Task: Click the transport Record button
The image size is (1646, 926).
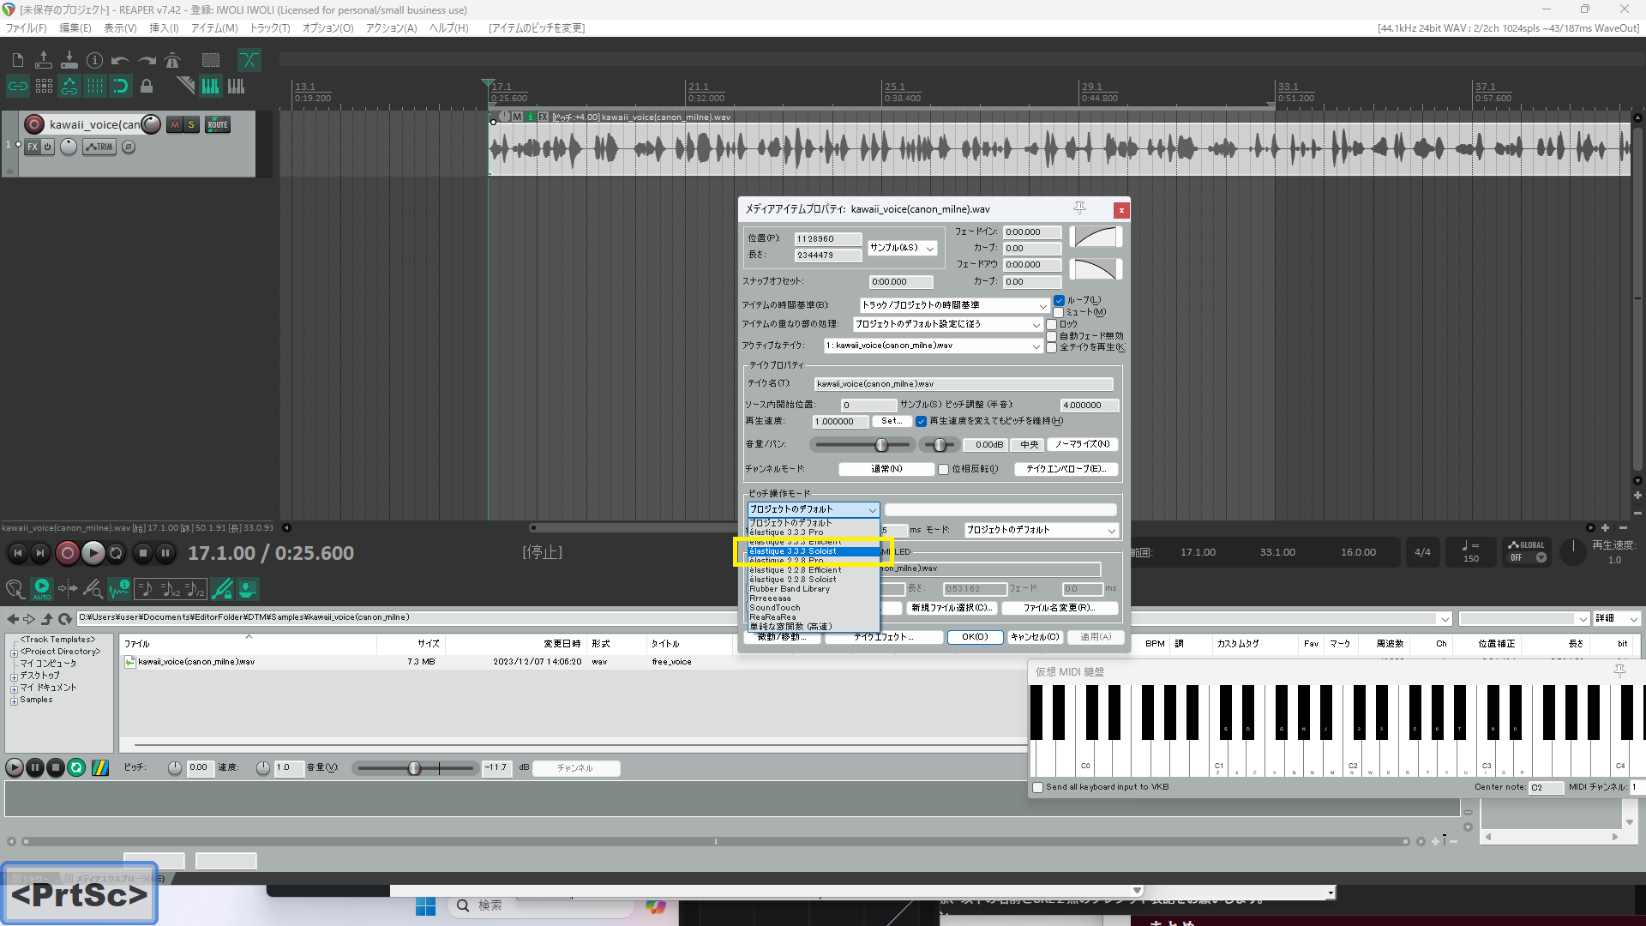Action: coord(67,553)
